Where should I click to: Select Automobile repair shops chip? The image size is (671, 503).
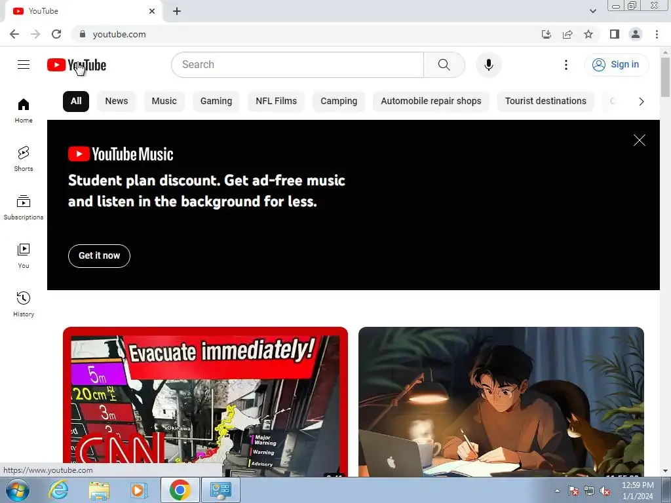click(x=431, y=102)
